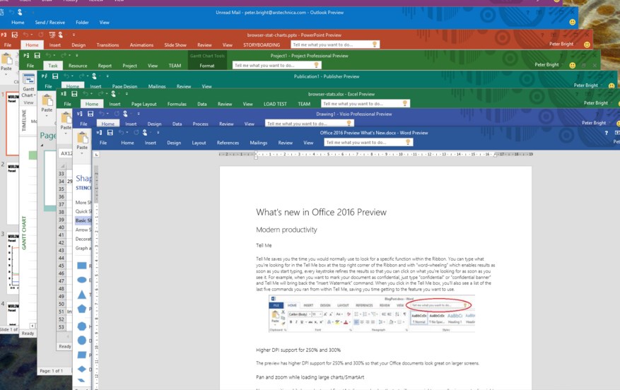Open the Process tab in Visio

[201, 124]
